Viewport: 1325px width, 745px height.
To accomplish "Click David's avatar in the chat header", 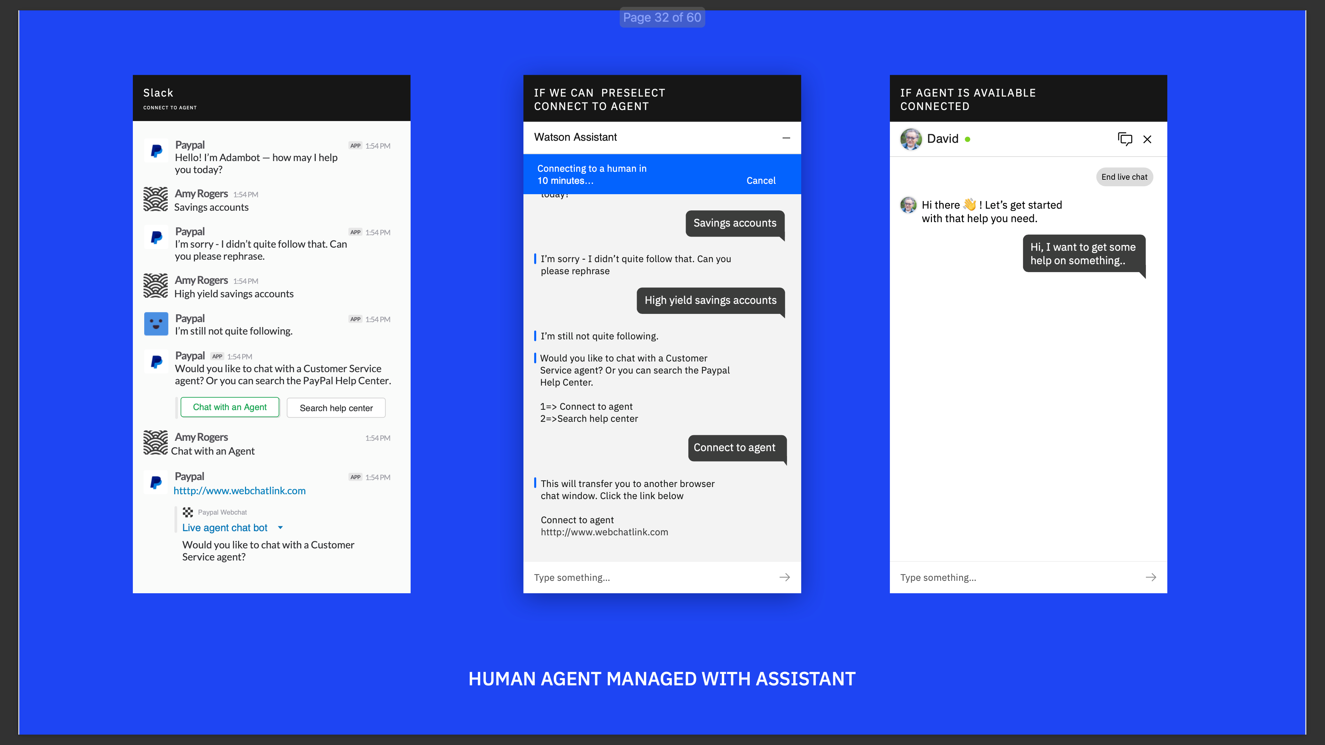I will point(911,139).
